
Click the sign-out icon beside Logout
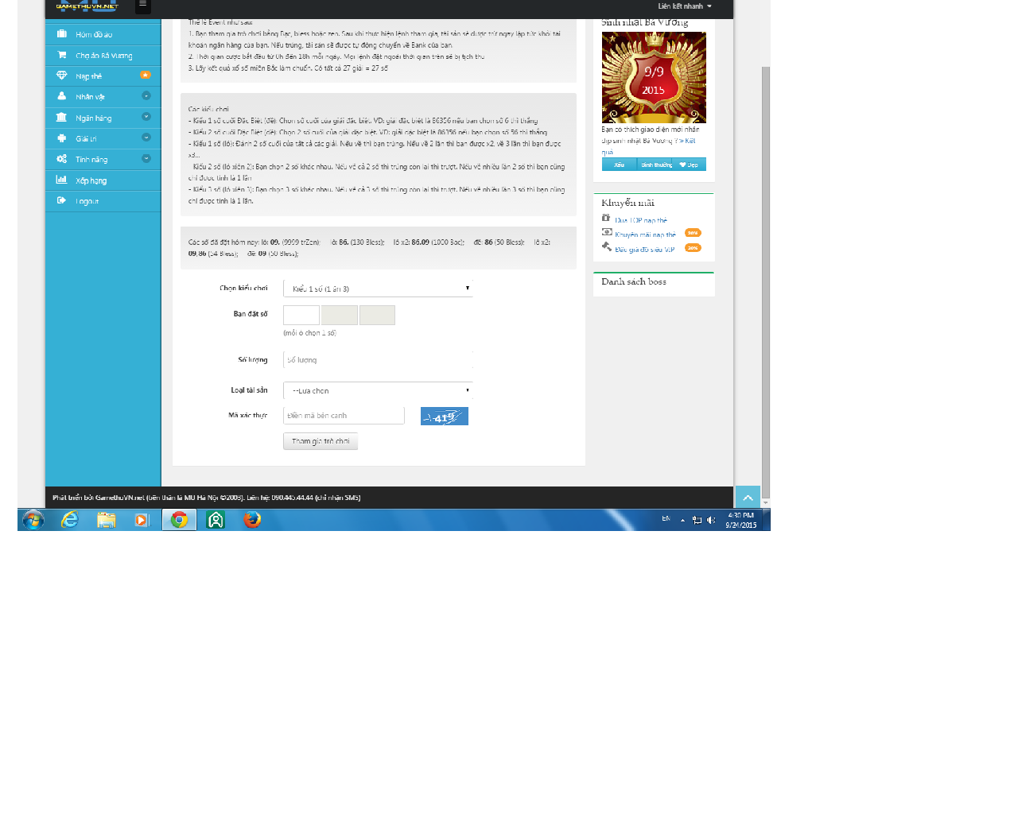coord(61,200)
